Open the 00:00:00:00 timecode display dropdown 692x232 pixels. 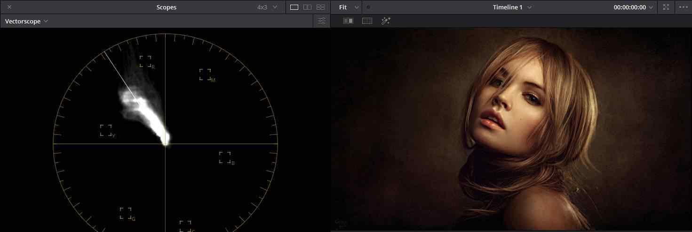tap(633, 7)
